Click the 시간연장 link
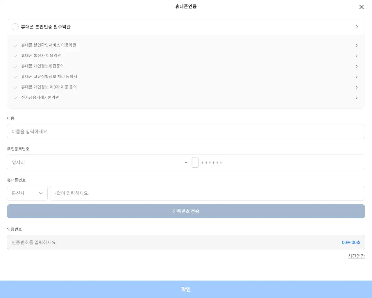The image size is (372, 298). (356, 256)
